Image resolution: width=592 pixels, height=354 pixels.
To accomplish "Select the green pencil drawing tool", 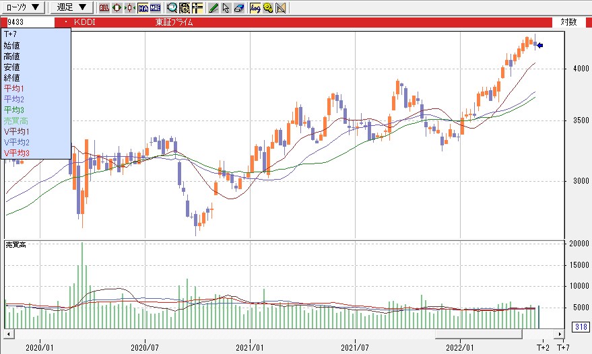I will [213, 8].
